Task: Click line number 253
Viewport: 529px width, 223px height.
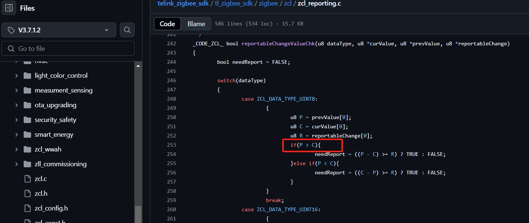Action: coord(171,145)
